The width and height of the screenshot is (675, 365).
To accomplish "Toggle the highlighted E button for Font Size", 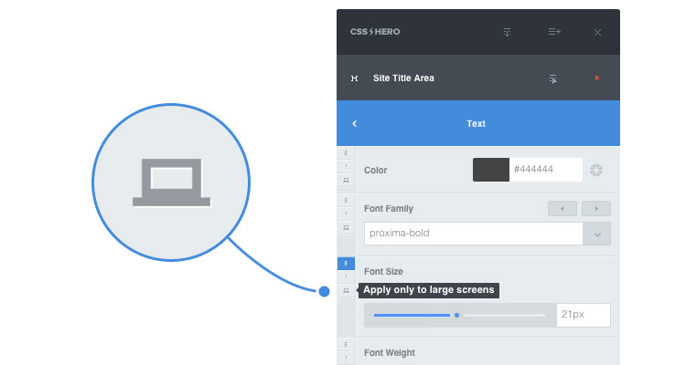I will tap(346, 263).
